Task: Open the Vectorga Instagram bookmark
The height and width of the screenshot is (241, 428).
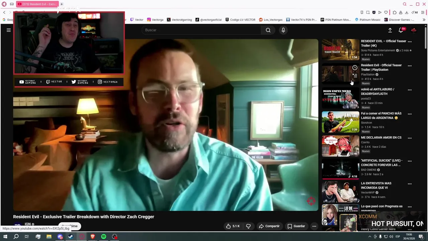Action: tap(155, 20)
